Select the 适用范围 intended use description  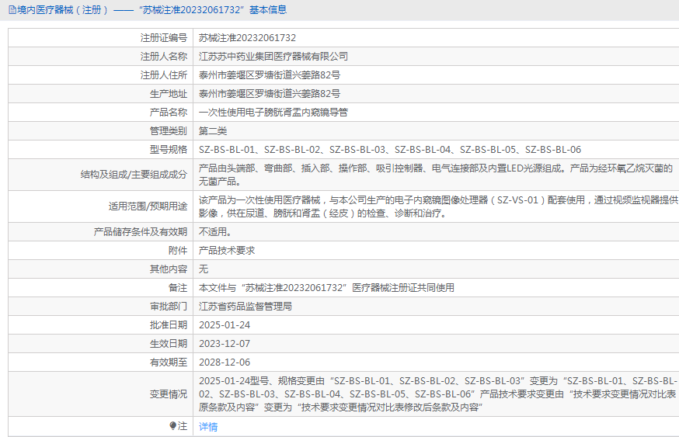[439, 206]
